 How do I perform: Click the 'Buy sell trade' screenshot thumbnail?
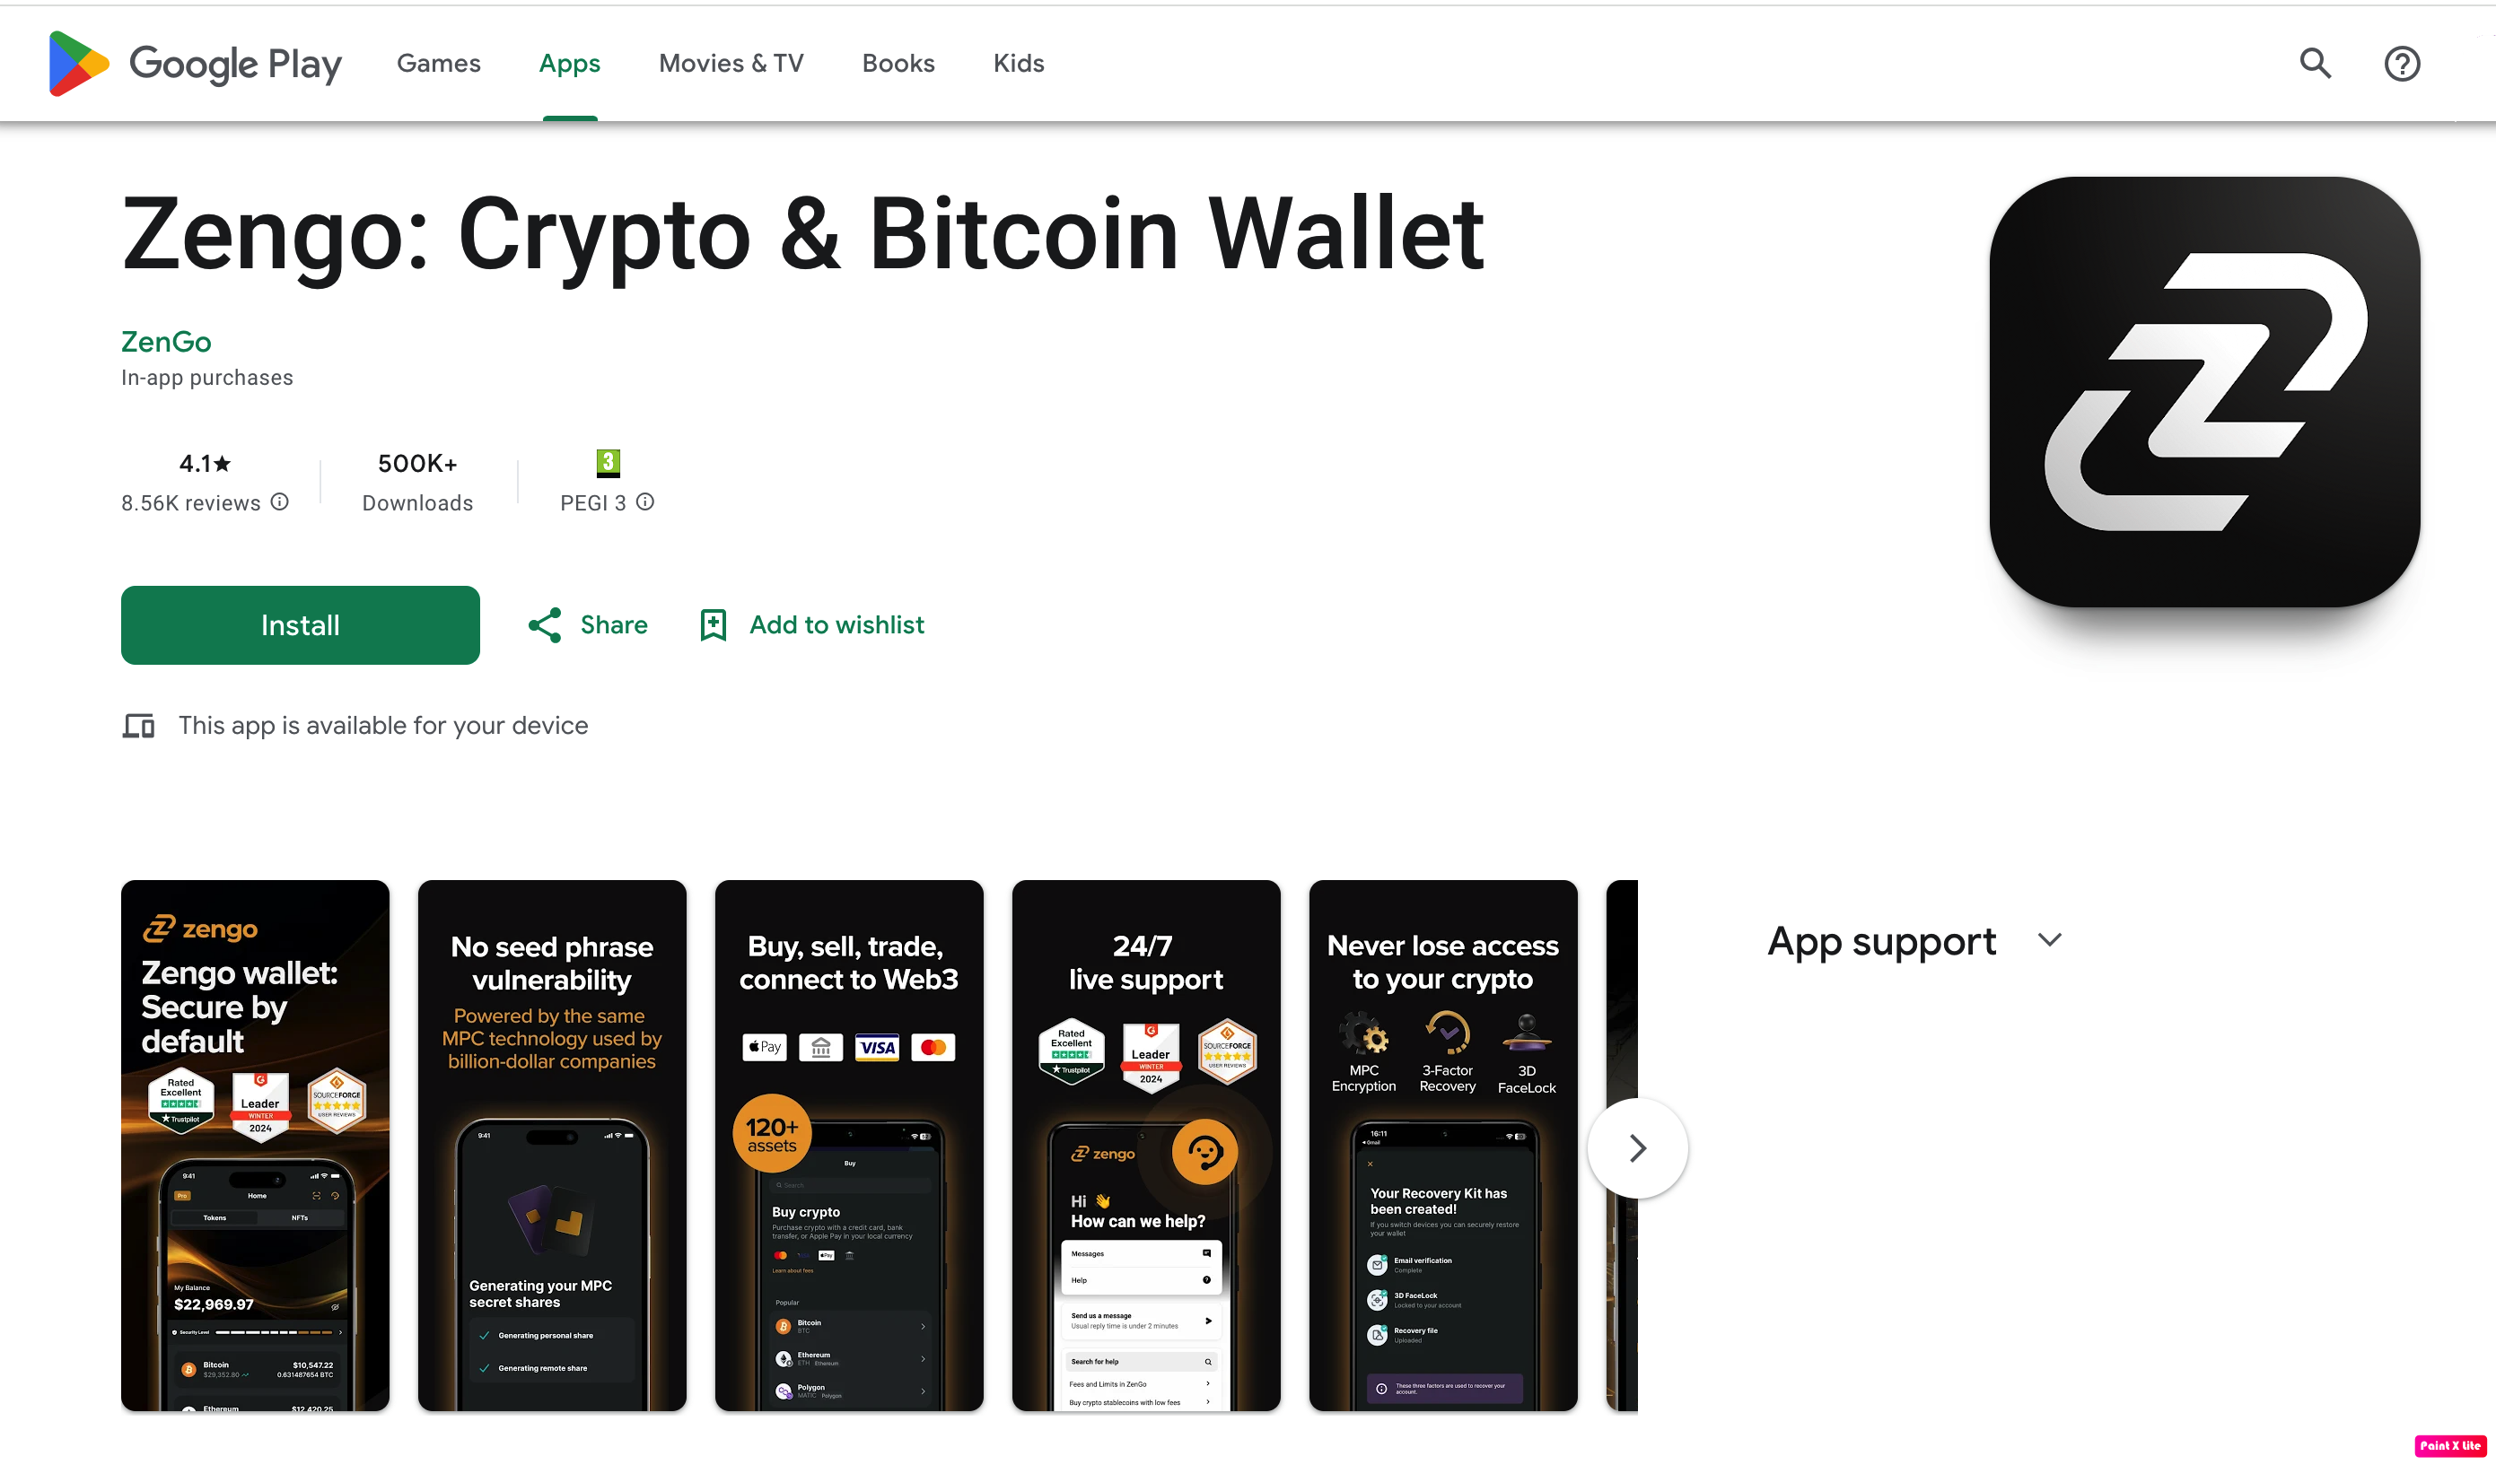845,1146
